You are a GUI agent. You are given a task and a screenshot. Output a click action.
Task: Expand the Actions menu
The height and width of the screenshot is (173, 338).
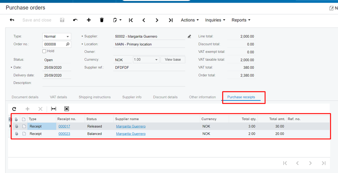pyautogui.click(x=189, y=20)
